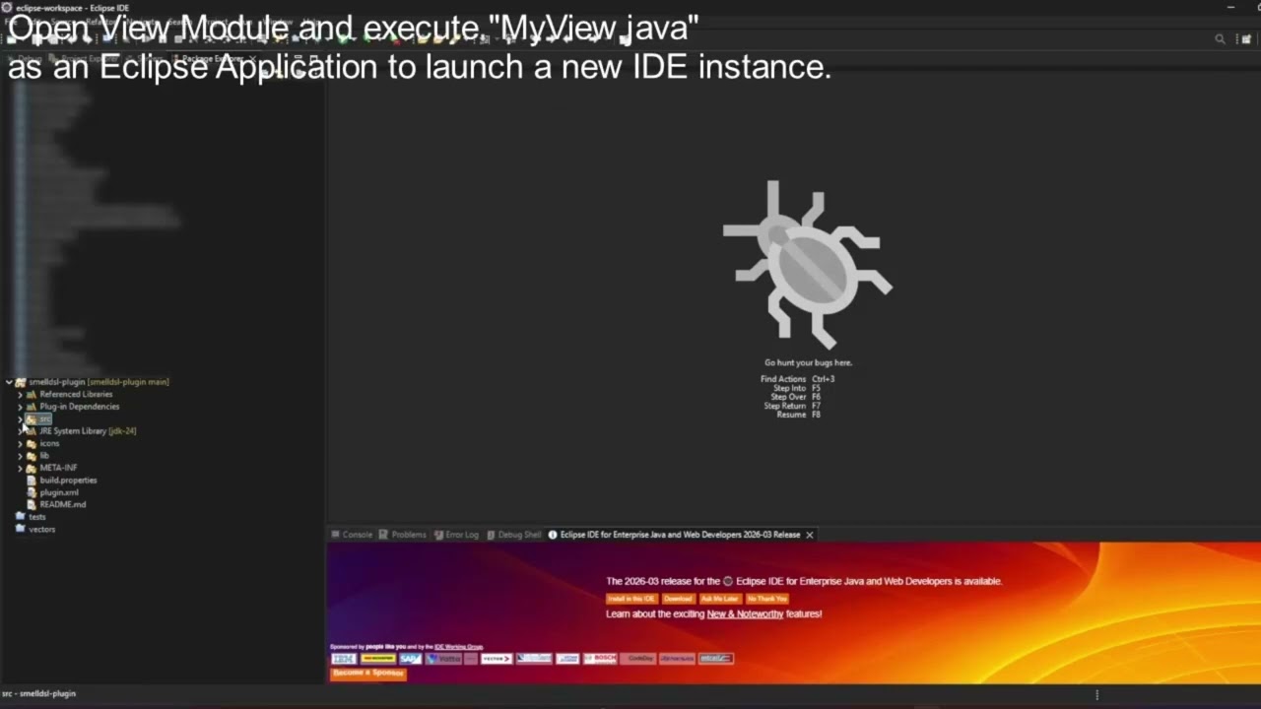This screenshot has width=1261, height=709.
Task: Switch to the Problems tab
Action: (408, 534)
